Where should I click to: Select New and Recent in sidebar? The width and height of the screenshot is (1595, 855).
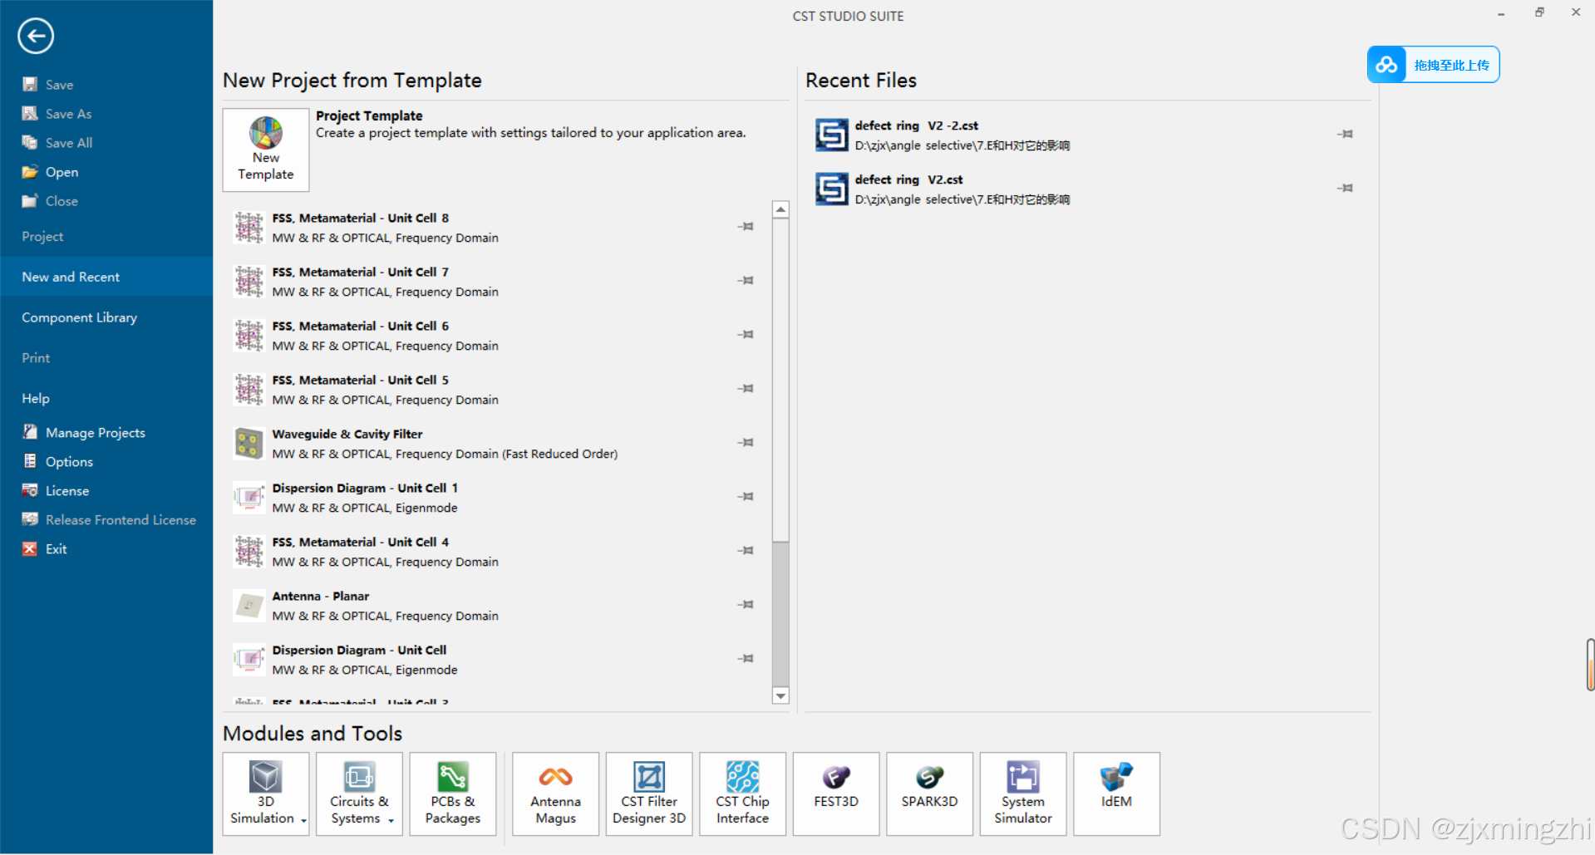tap(106, 277)
